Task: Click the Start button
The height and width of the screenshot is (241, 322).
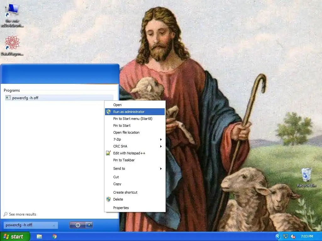Action: (15, 237)
